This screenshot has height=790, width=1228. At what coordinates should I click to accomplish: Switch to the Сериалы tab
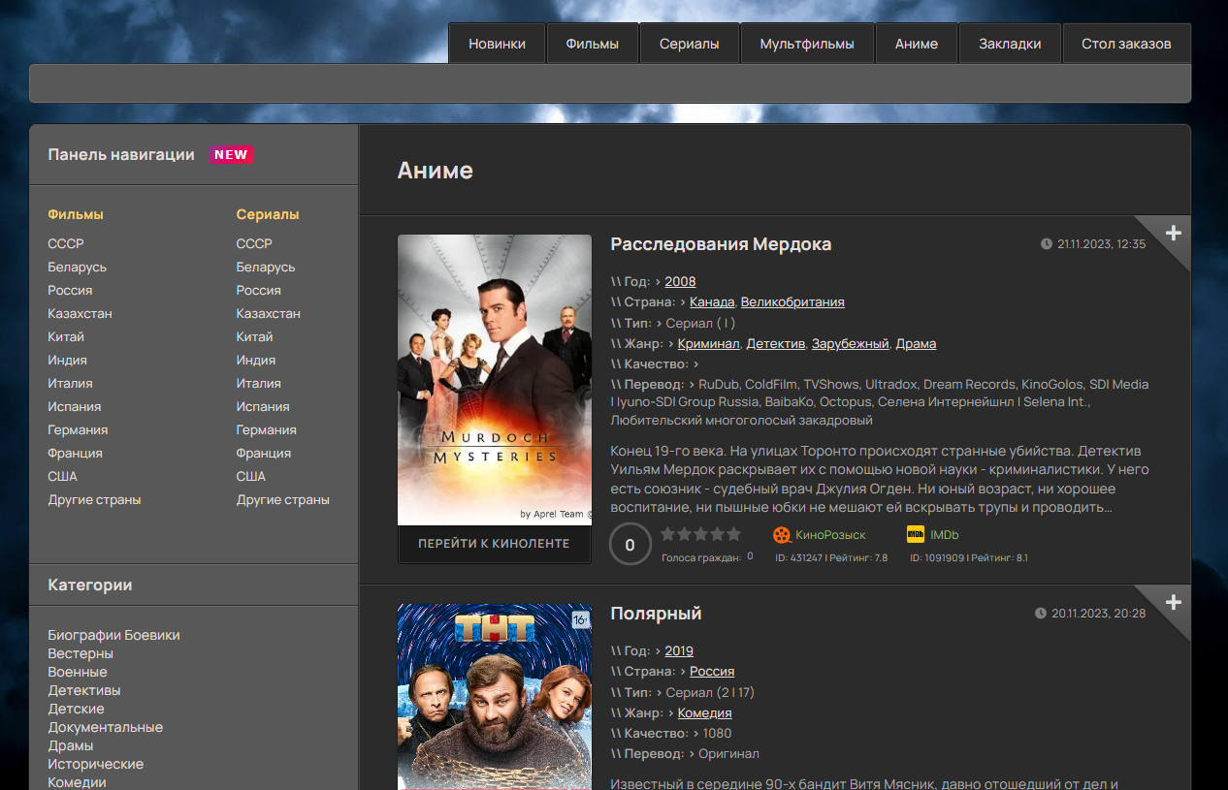(x=690, y=44)
